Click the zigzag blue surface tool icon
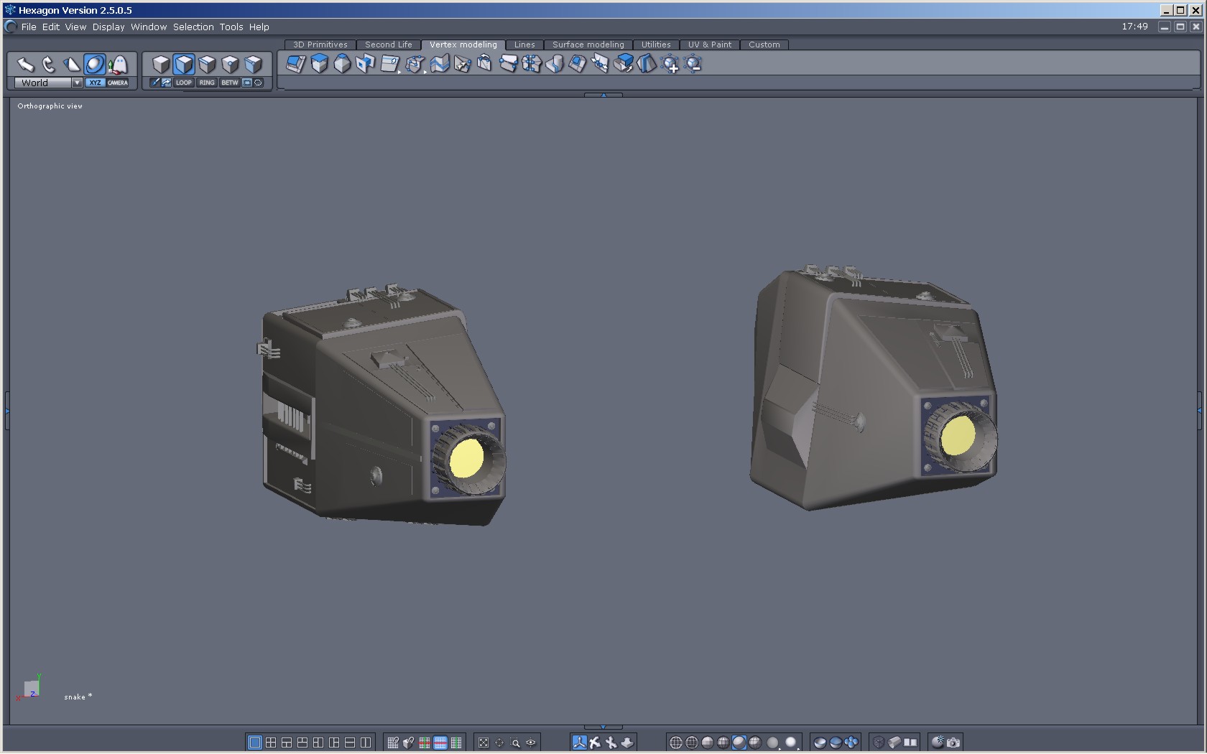The image size is (1207, 754). [439, 64]
